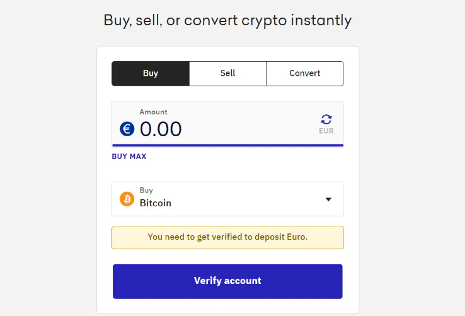
Task: Click the word instantly in the heading
Action: click(x=321, y=20)
